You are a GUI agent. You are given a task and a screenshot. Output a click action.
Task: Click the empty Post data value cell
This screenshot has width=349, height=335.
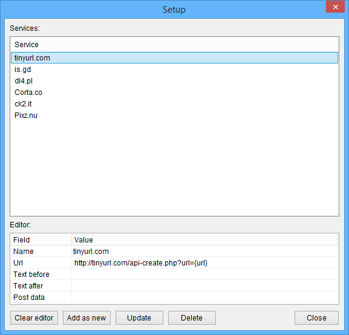click(x=205, y=297)
